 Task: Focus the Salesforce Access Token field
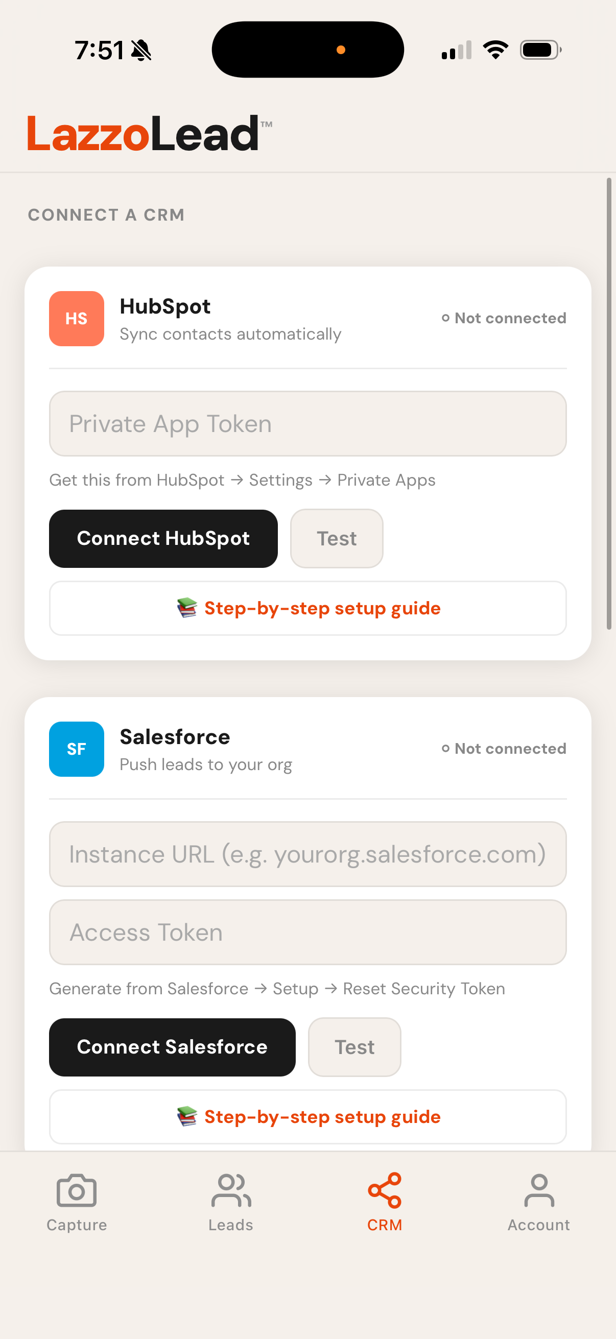307,932
